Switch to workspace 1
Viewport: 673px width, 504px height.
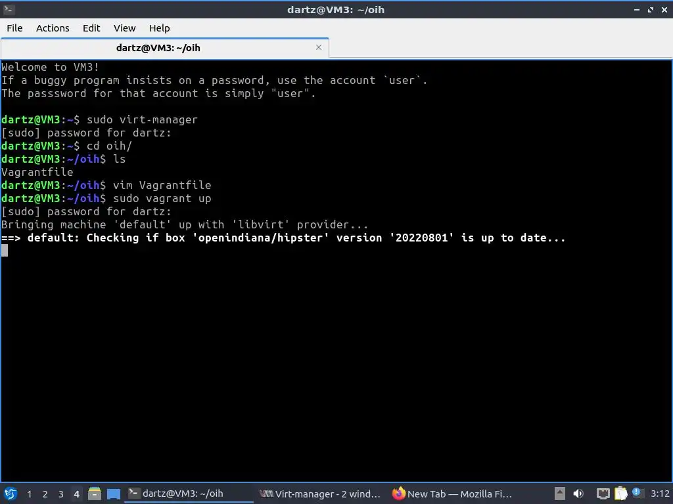29,494
